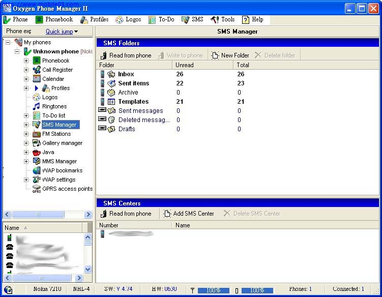Open the Logos menu
382x297 pixels.
pos(128,19)
